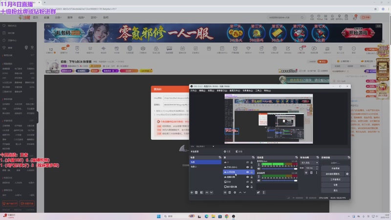Mute the desktop audio channel in mixer

coord(259,180)
